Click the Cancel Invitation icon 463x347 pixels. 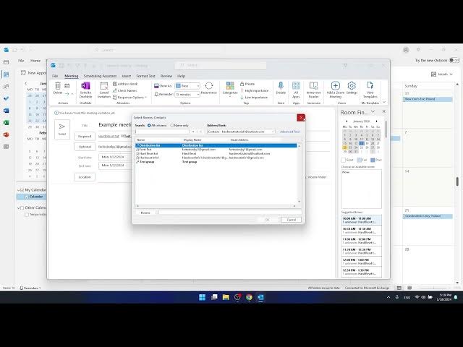104,90
